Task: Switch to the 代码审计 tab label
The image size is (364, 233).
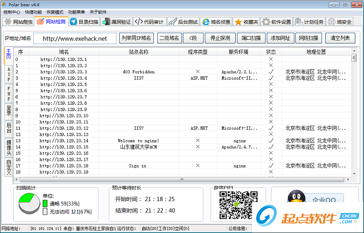Action: [154, 22]
